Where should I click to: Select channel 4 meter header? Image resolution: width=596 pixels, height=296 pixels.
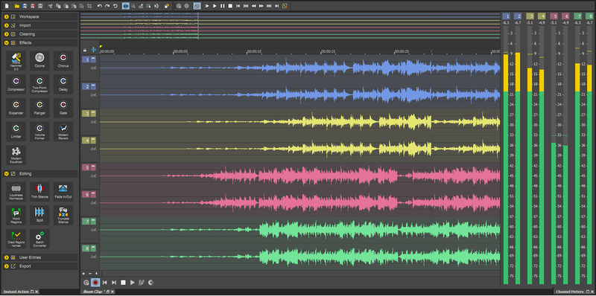tap(542, 16)
